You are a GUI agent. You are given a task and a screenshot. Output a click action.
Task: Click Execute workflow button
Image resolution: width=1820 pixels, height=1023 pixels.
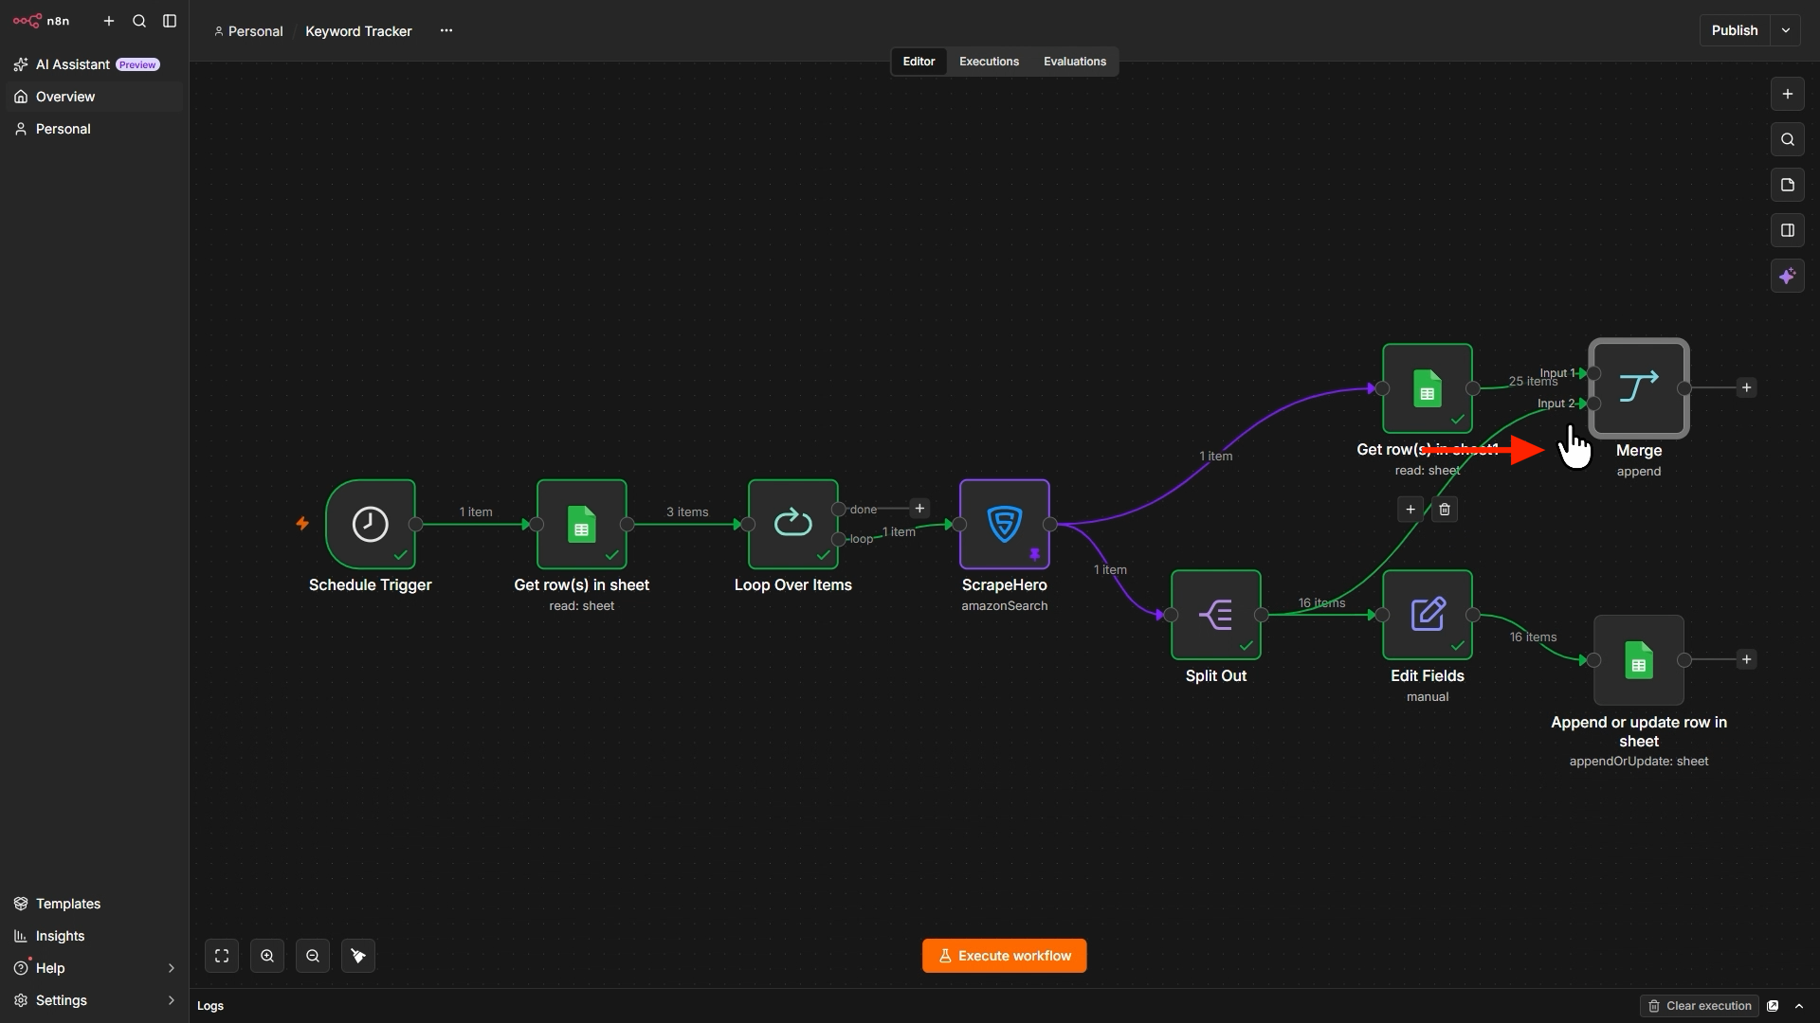pyautogui.click(x=1005, y=956)
